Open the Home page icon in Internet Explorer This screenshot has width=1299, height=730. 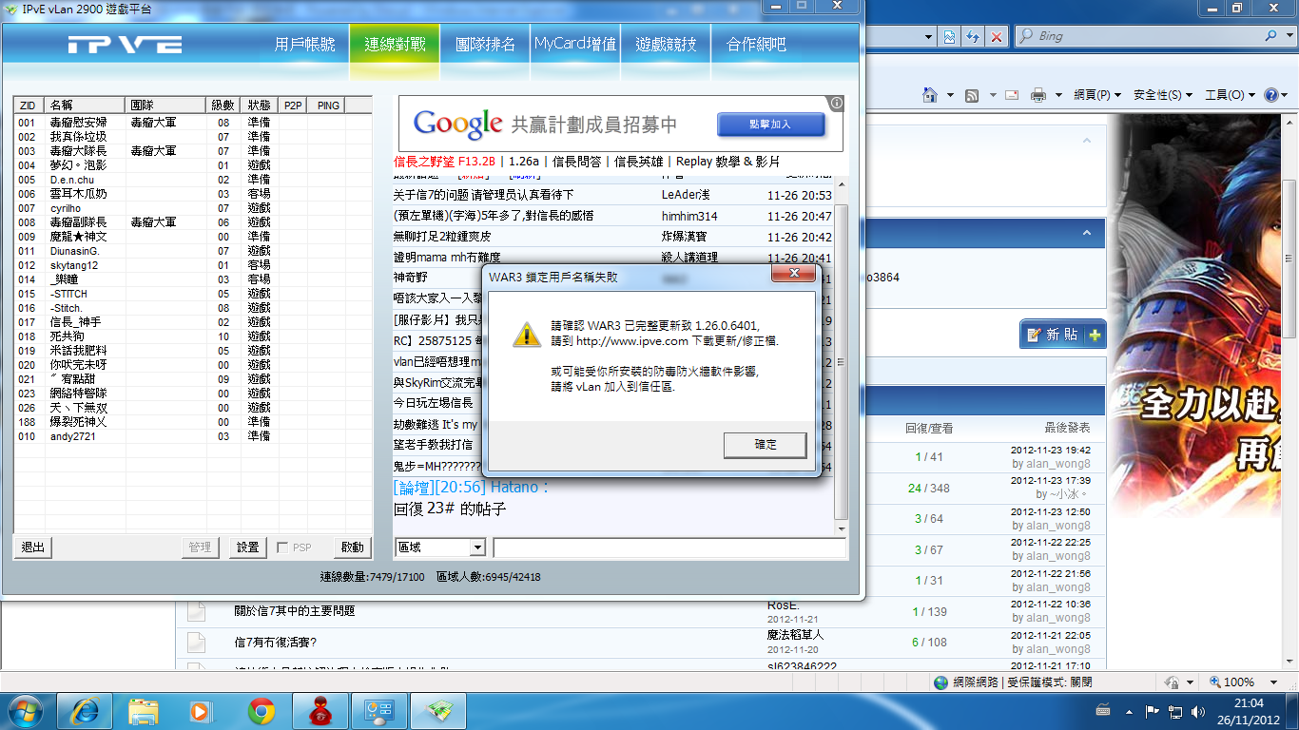(x=931, y=95)
